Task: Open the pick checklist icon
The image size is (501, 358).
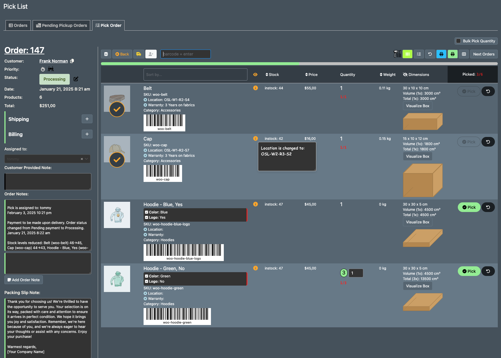Action: click(x=419, y=54)
